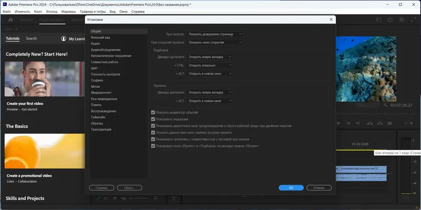Open the wrench settings icon in Program Monitor
The width and height of the screenshot is (421, 210).
click(x=386, y=105)
